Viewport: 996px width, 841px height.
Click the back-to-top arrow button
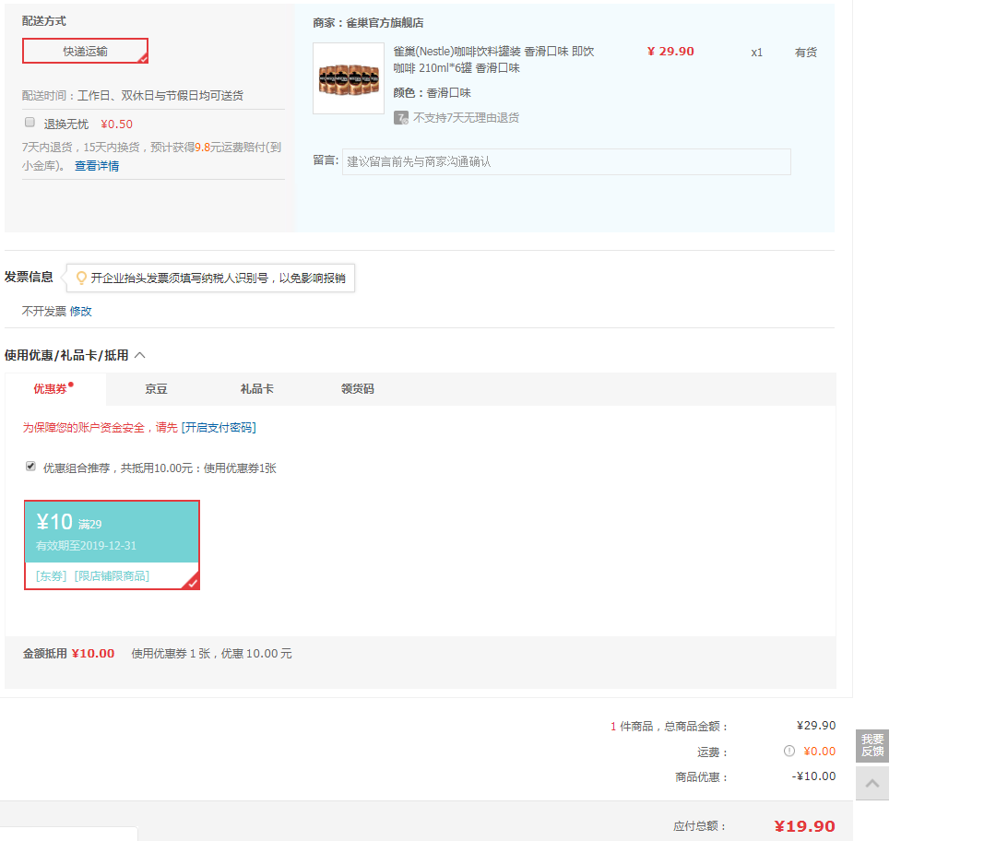click(872, 783)
